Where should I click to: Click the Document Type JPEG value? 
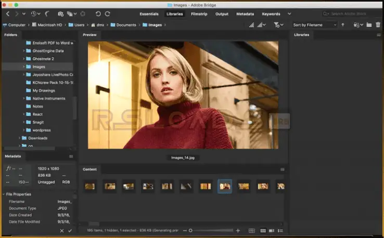click(62, 208)
